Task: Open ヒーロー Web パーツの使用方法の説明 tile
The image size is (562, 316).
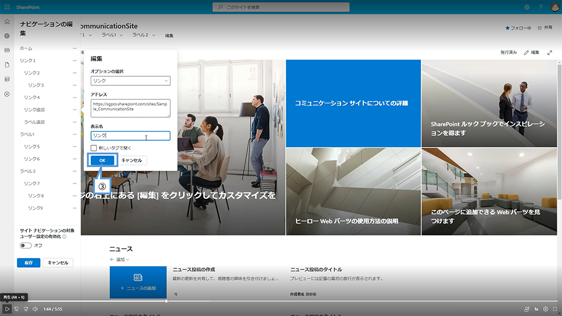Action: point(353,192)
